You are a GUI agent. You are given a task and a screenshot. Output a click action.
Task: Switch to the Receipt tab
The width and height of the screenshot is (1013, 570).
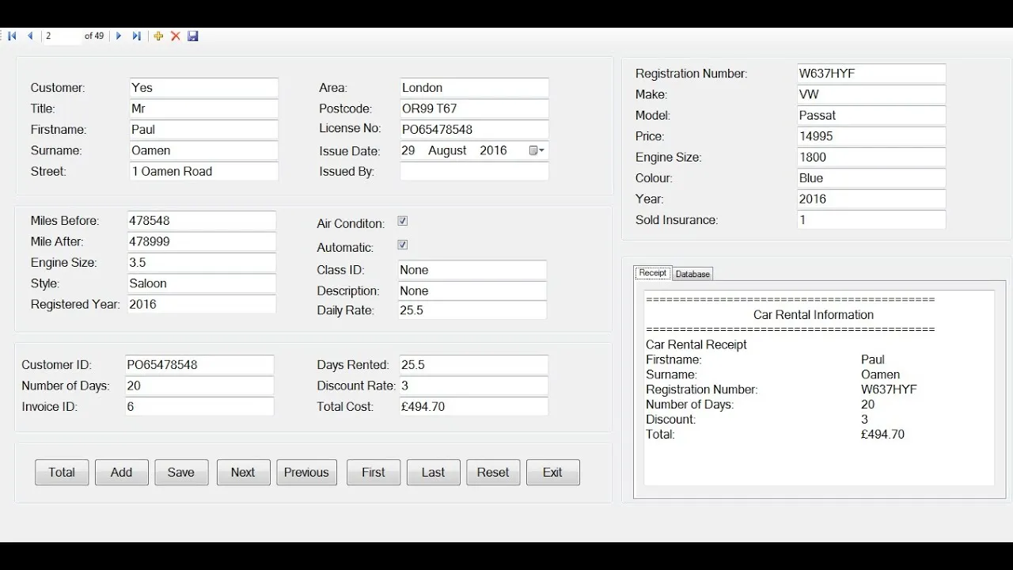pos(653,273)
